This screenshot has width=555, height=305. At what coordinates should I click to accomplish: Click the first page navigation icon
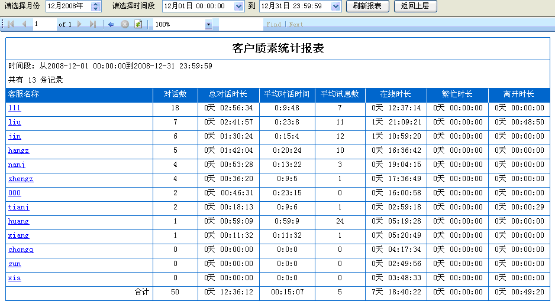pyautogui.click(x=11, y=24)
